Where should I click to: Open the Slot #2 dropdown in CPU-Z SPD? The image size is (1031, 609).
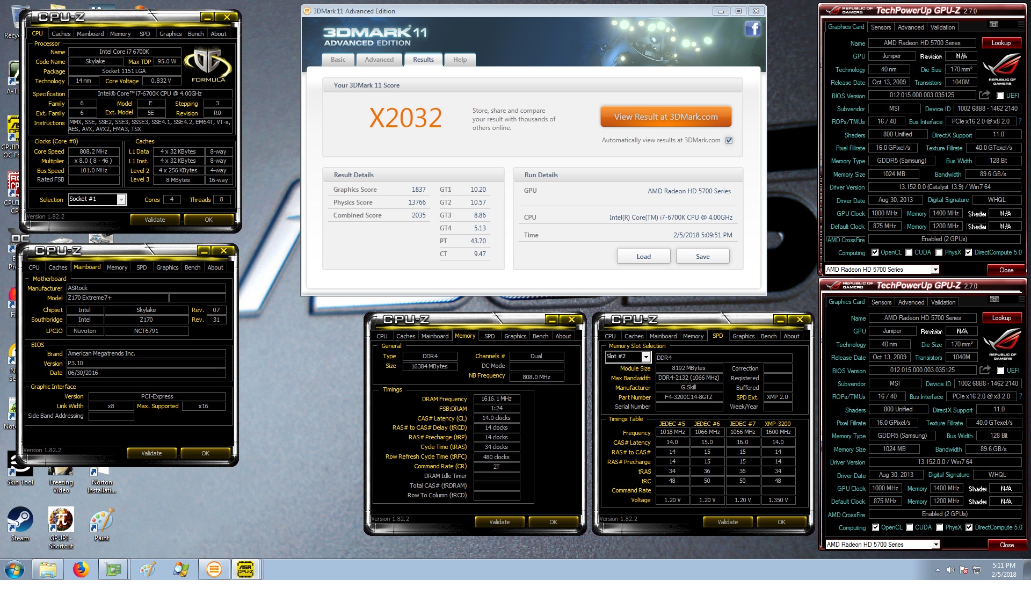(x=646, y=357)
